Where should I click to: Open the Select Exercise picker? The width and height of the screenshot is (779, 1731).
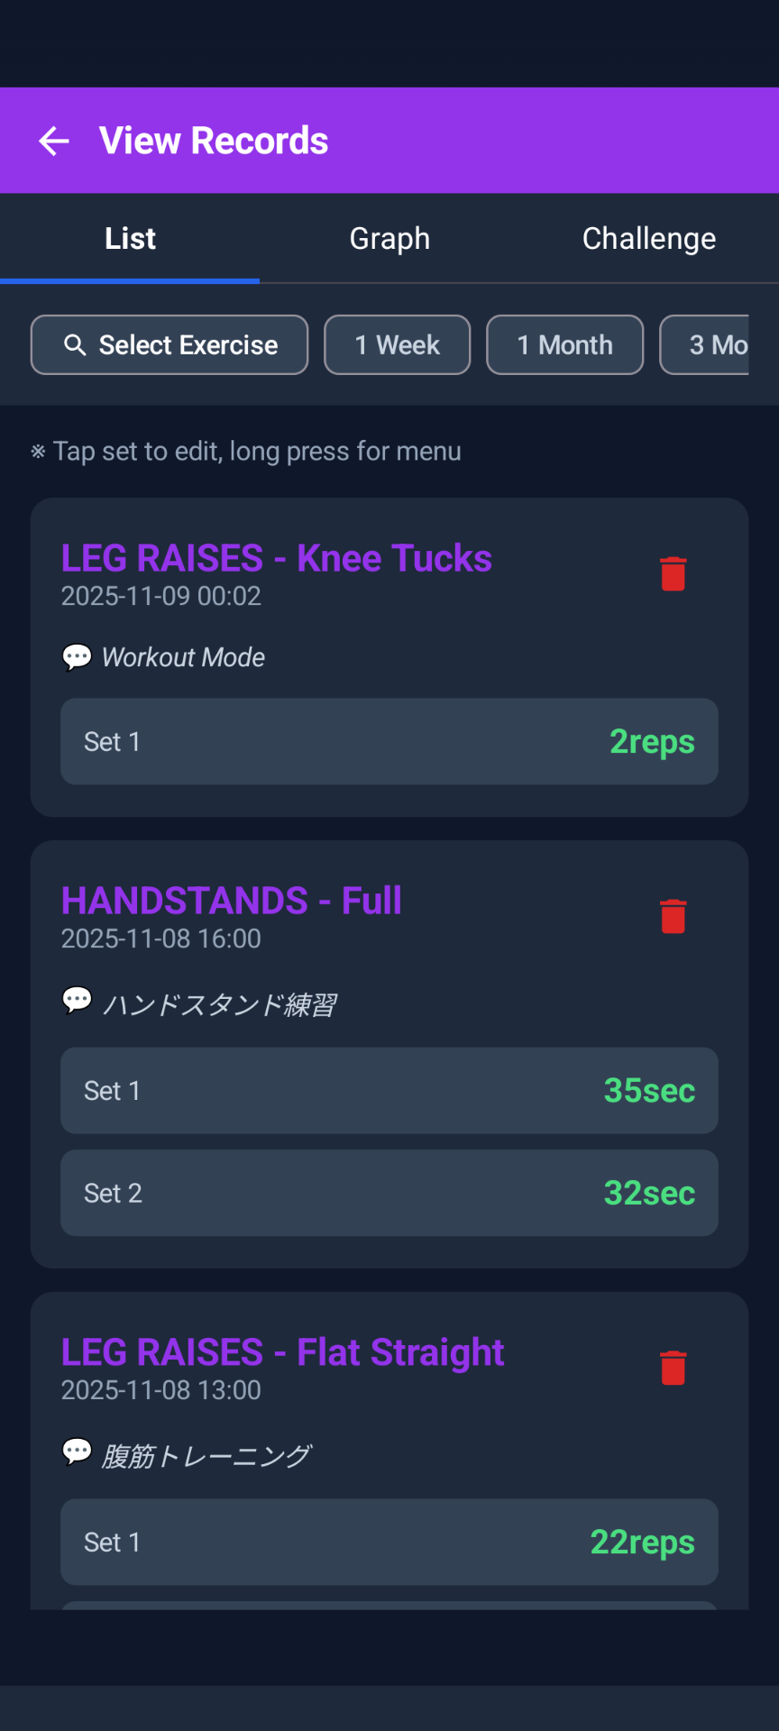click(x=170, y=345)
